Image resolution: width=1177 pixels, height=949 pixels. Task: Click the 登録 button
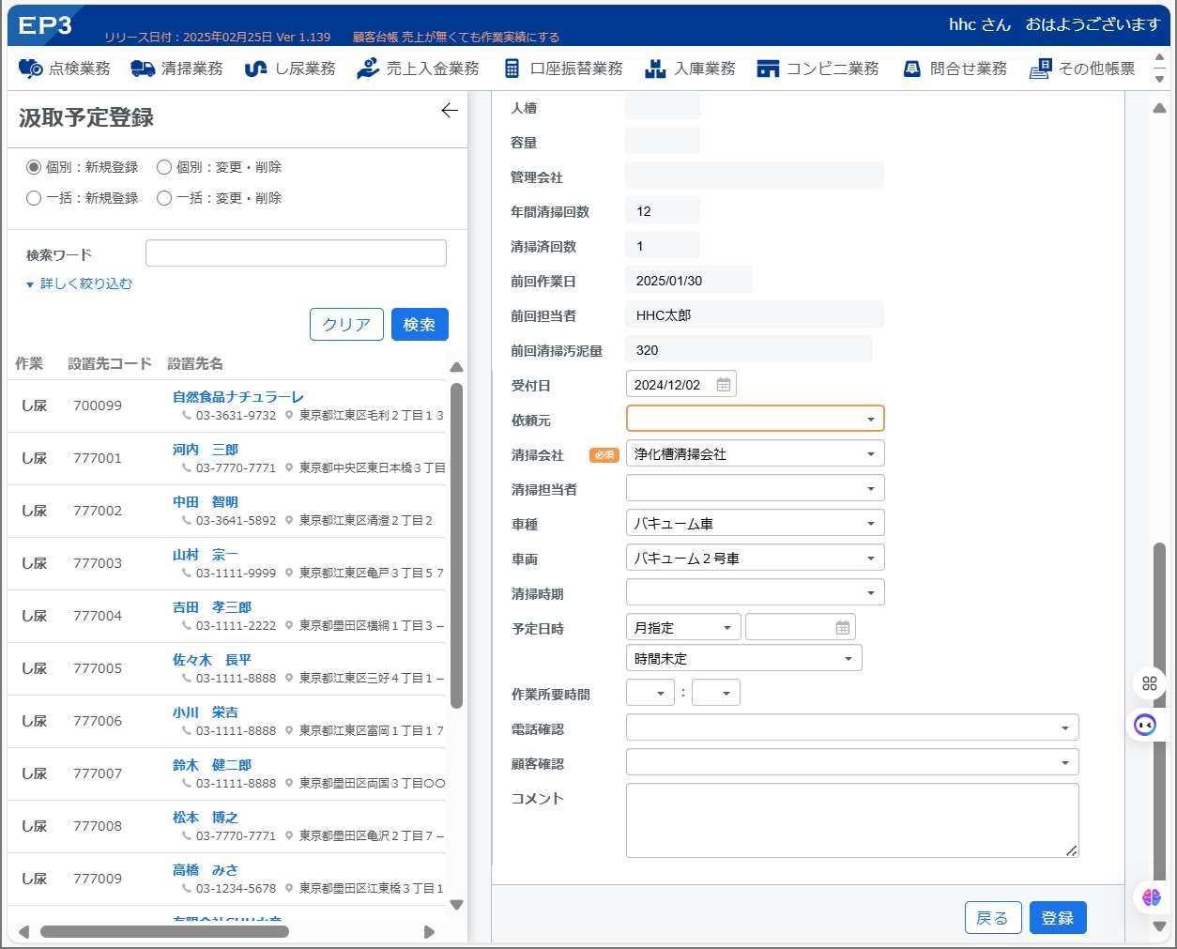pyautogui.click(x=1058, y=918)
